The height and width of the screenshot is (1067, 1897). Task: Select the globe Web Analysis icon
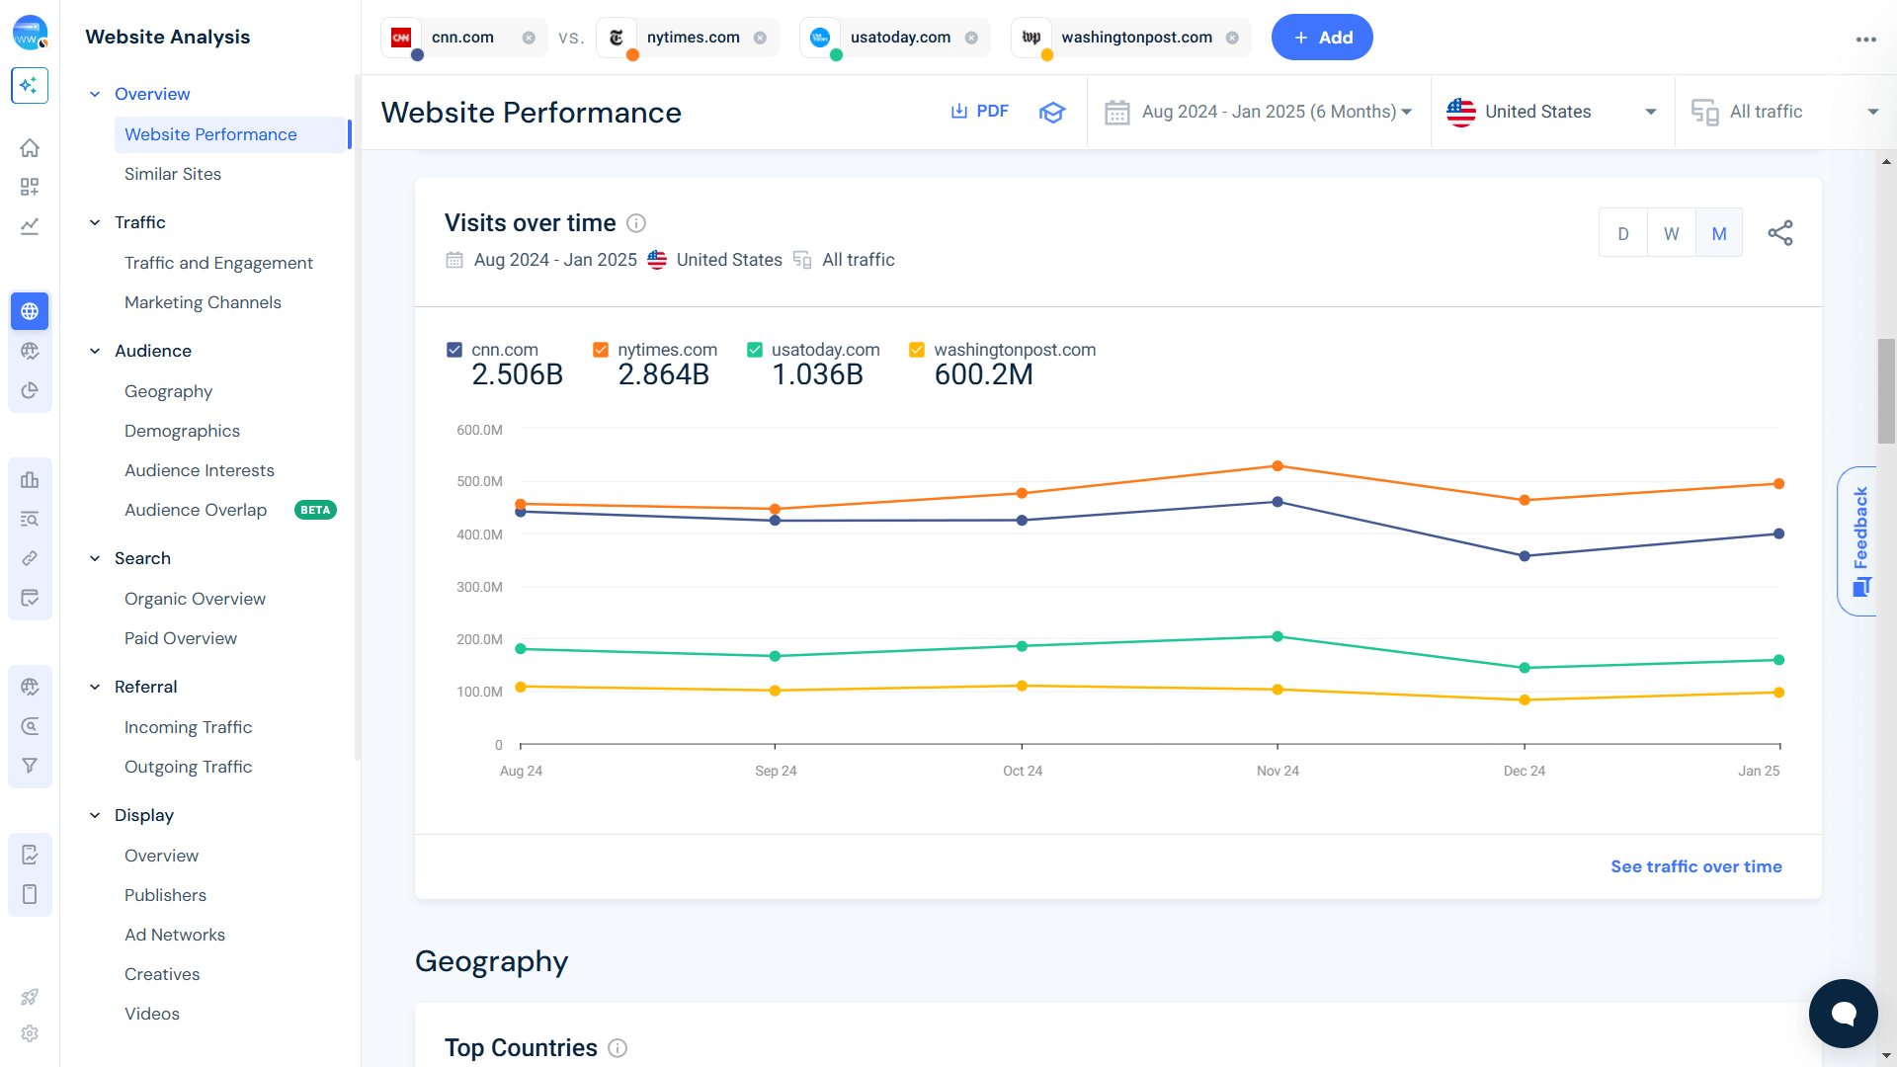(30, 311)
